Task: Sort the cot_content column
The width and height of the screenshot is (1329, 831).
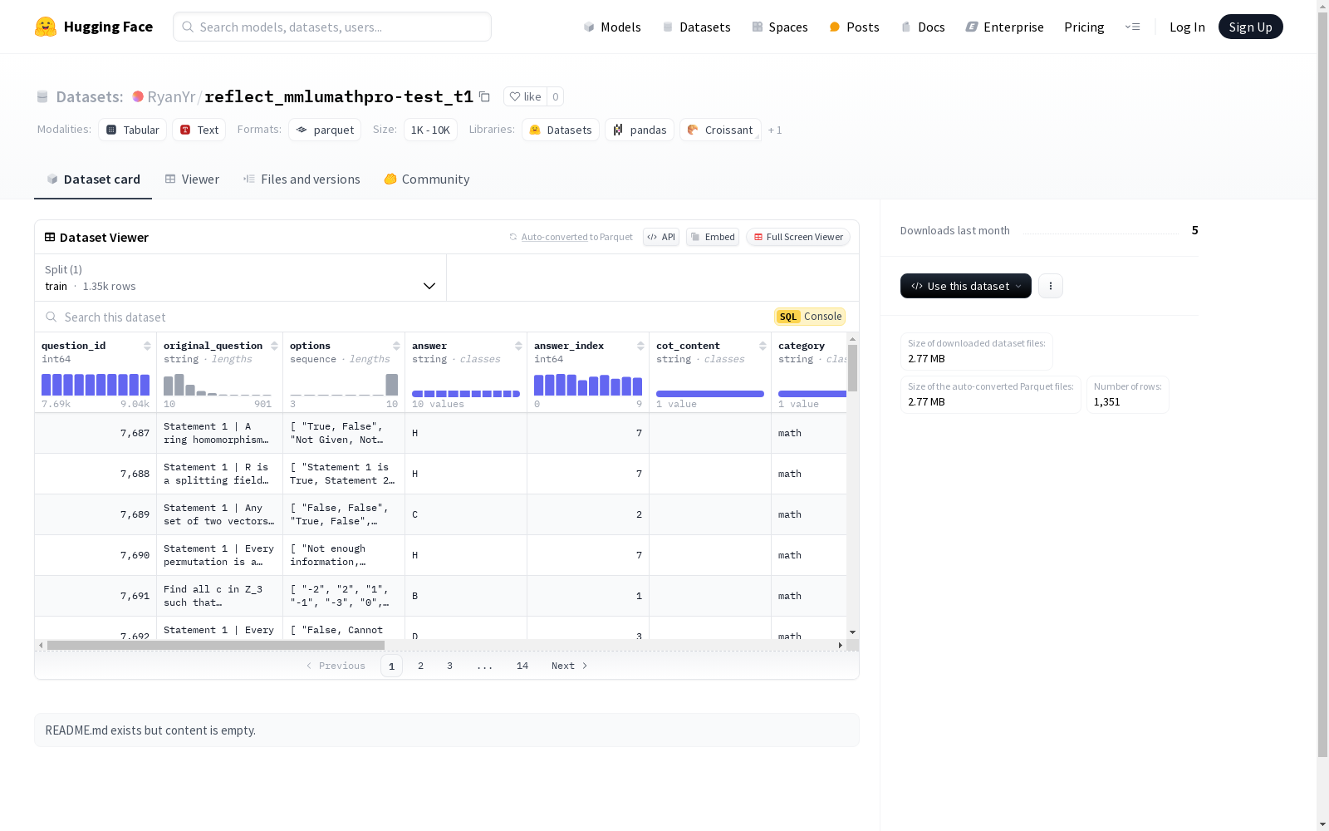Action: pos(763,346)
